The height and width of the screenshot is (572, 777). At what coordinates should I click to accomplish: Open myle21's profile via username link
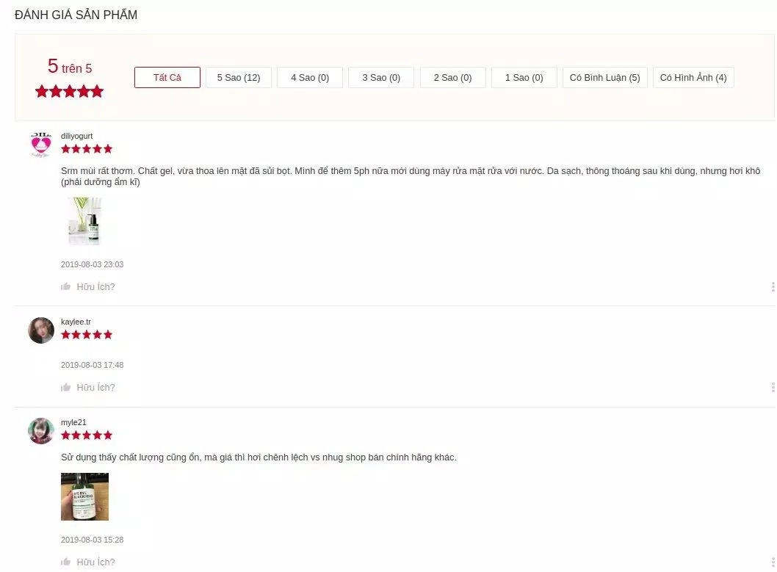coord(73,422)
